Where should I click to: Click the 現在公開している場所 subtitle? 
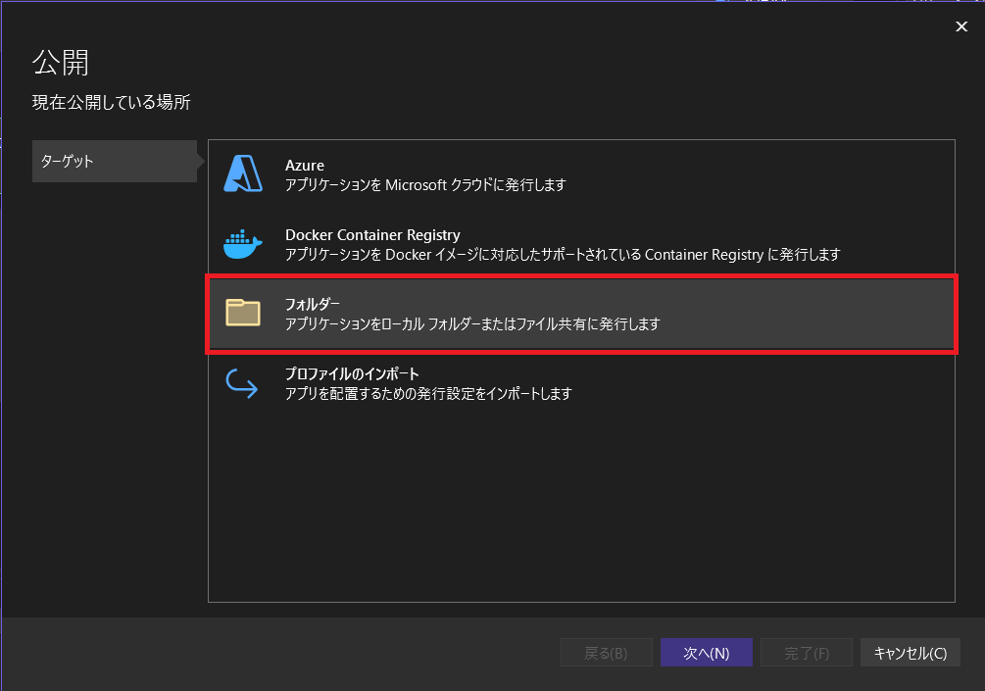[112, 102]
